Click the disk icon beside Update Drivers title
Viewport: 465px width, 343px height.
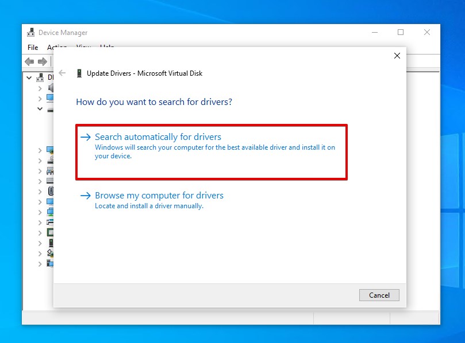pos(79,73)
